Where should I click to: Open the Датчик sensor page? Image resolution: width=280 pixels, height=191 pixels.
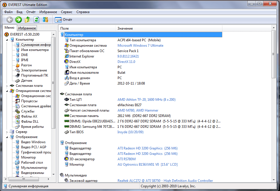pyautogui.click(x=27, y=81)
